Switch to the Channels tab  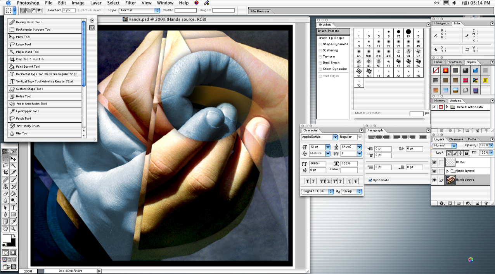coord(456,139)
